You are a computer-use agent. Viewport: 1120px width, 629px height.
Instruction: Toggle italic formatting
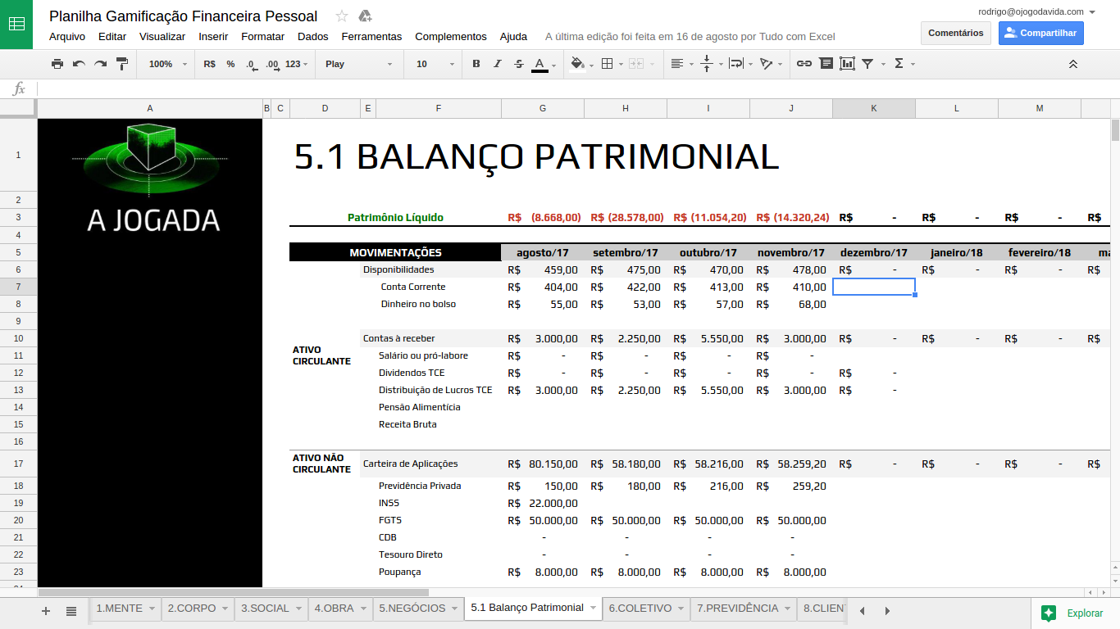(497, 64)
